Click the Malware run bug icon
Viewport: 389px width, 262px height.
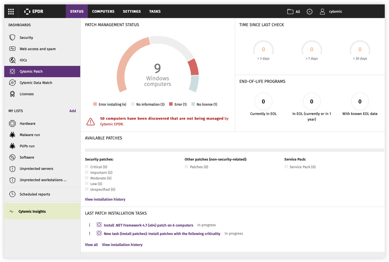(x=12, y=135)
